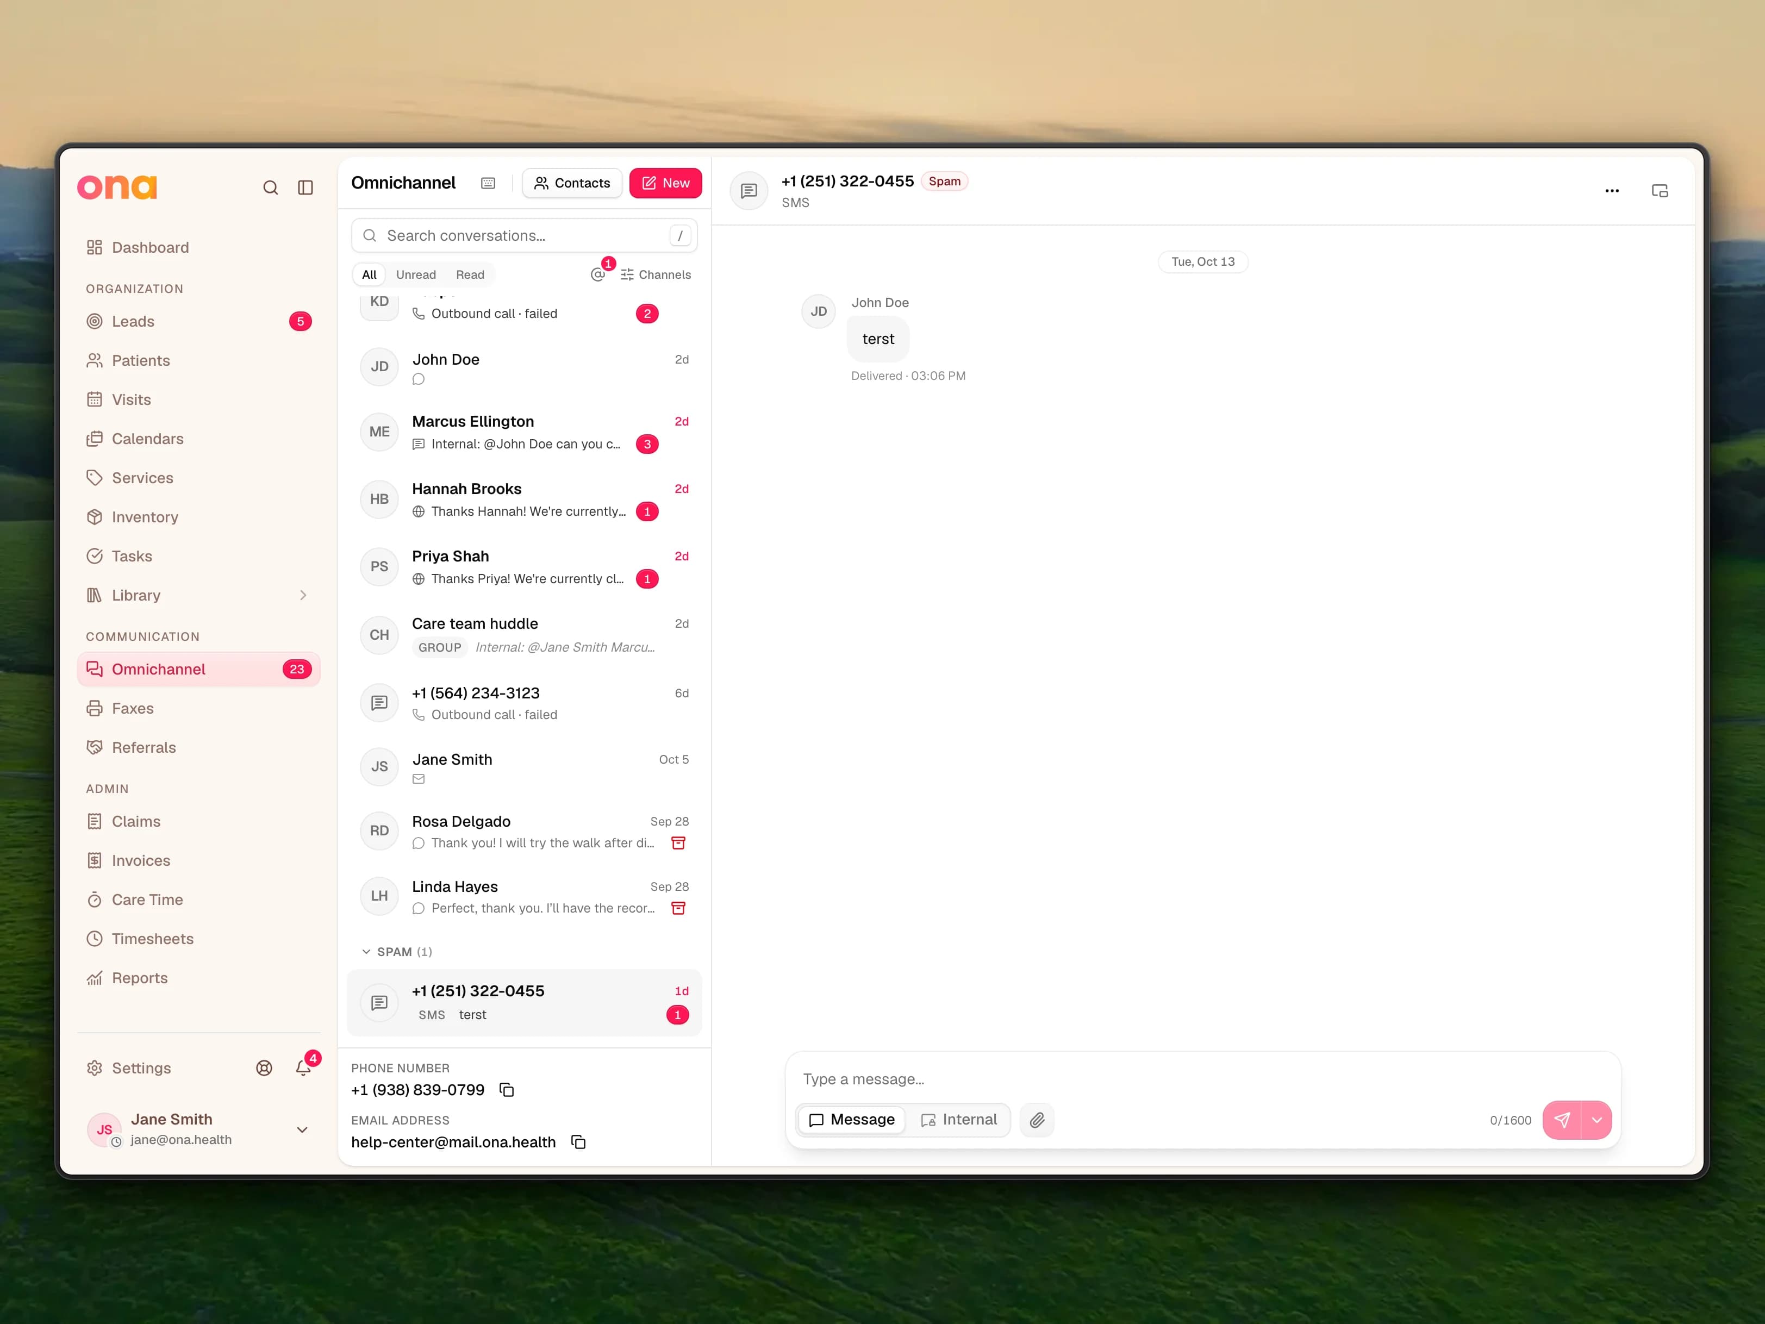Copy the phone number +1 (938) 839-0799
This screenshot has width=1765, height=1324.
click(507, 1090)
